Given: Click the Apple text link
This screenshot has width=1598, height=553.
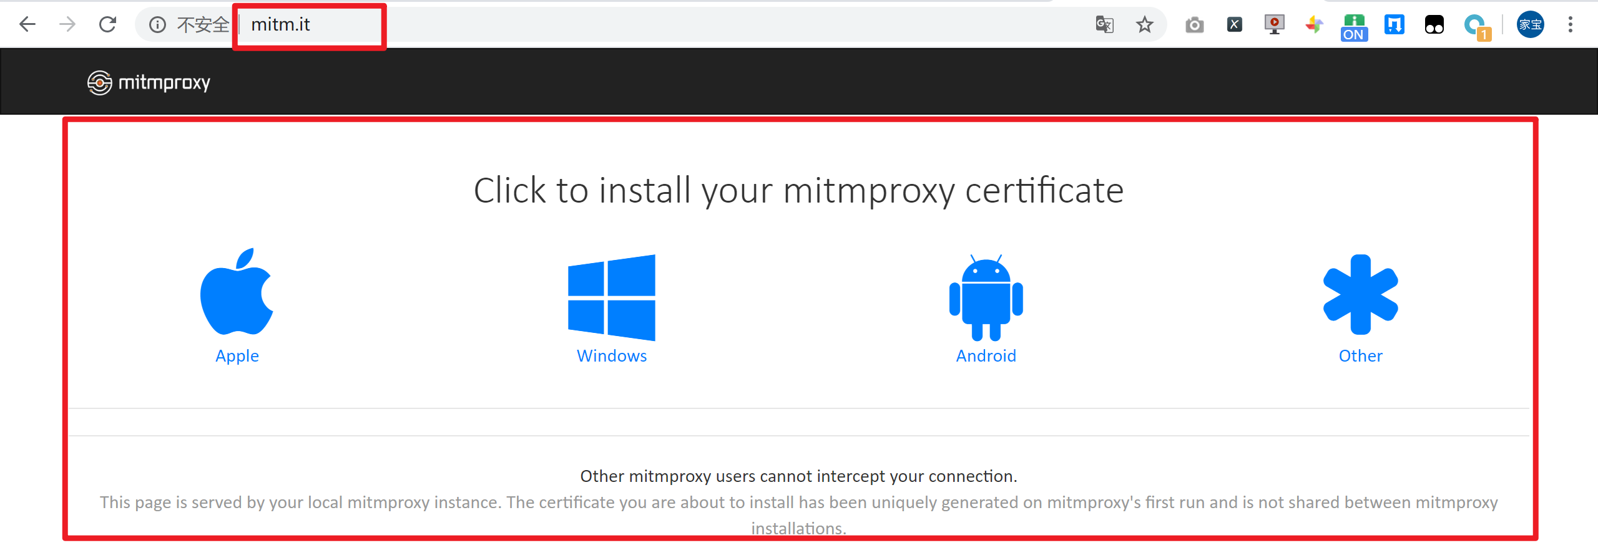Looking at the screenshot, I should 237,356.
